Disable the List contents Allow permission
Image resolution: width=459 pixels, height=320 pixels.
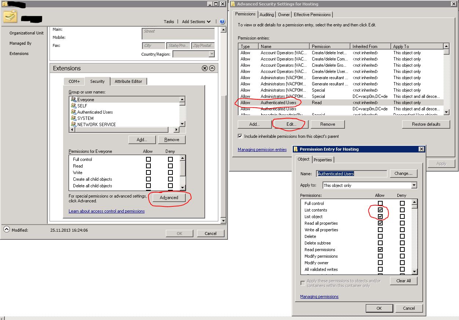(380, 210)
